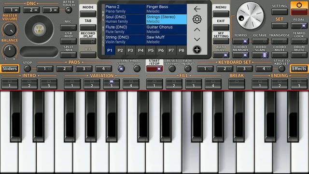
Task: Click the SET button
Action: (280, 26)
